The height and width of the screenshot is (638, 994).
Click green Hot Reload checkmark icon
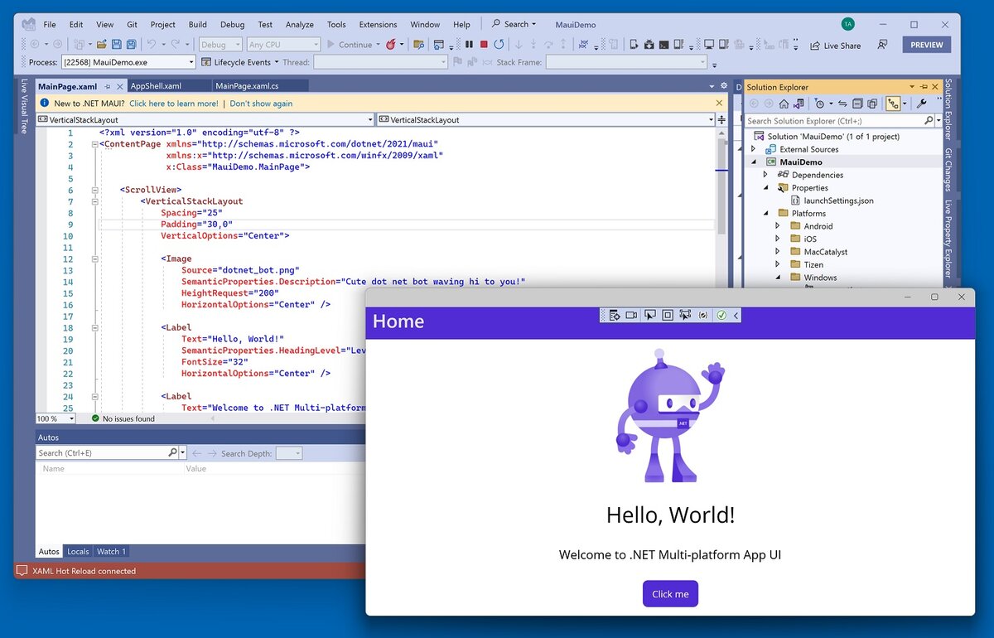tap(721, 315)
